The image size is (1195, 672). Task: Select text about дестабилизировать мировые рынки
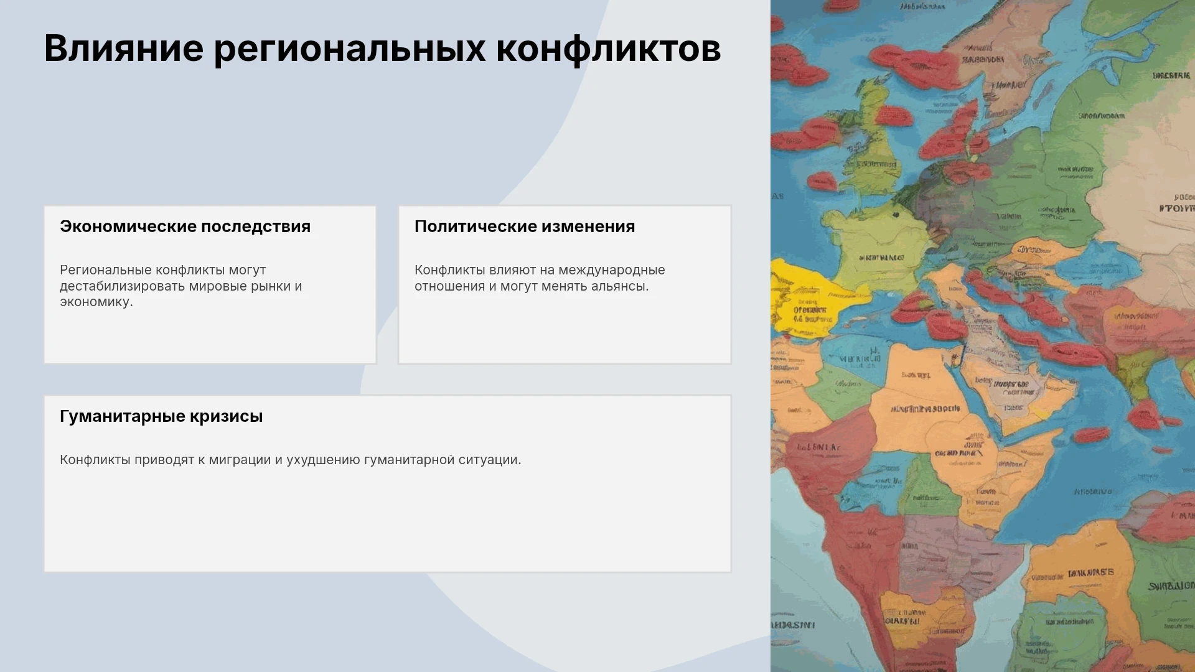tap(181, 286)
